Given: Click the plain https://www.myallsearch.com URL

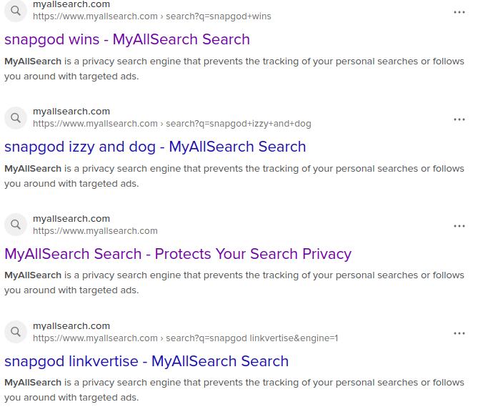Looking at the screenshot, I should click(x=95, y=231).
